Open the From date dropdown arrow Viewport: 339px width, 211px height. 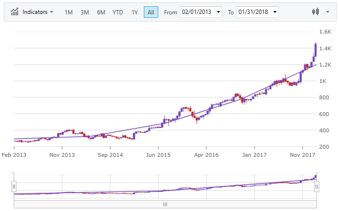(219, 12)
